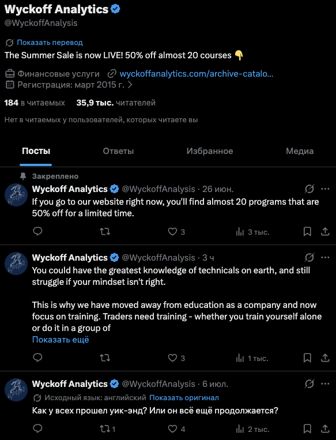Share the pinned 50% off post
The width and height of the screenshot is (336, 440).
coord(325,231)
